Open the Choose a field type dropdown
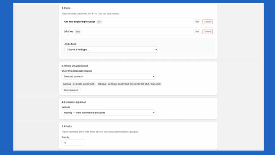 pyautogui.click(x=111, y=50)
